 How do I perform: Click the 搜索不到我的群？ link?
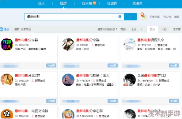point(107,29)
